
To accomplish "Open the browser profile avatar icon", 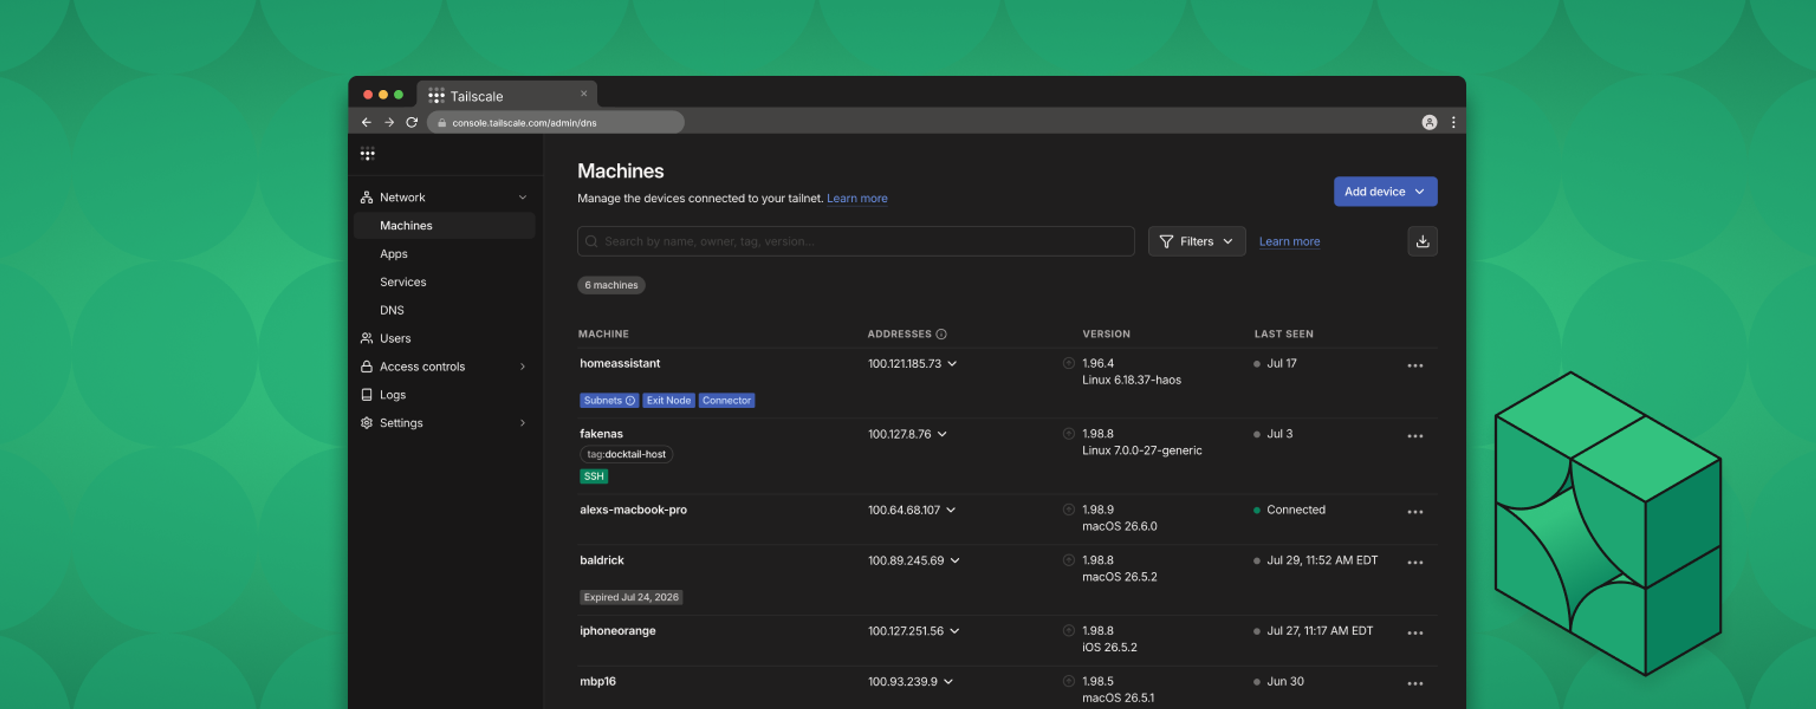I will click(1429, 122).
